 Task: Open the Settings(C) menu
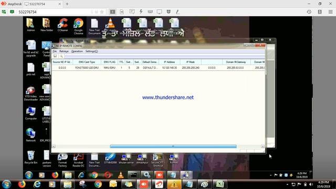tap(91, 51)
